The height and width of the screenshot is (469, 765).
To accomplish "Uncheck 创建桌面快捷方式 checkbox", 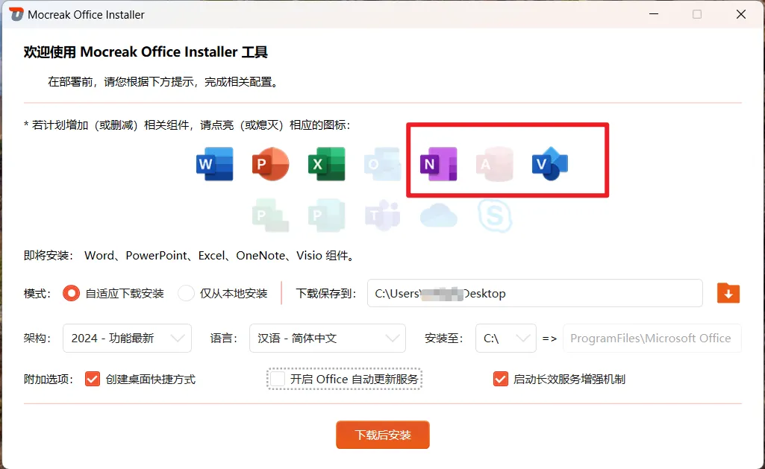I will click(x=93, y=379).
